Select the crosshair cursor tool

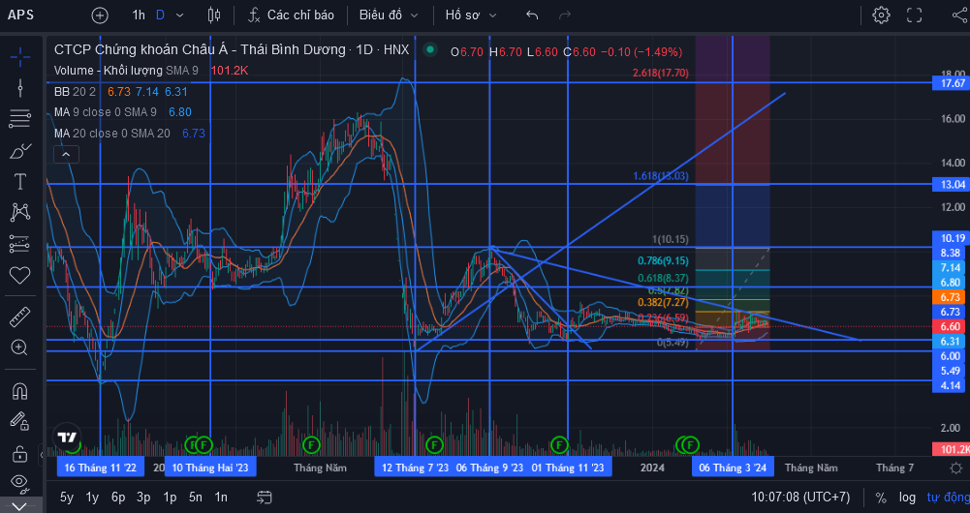[x=19, y=57]
